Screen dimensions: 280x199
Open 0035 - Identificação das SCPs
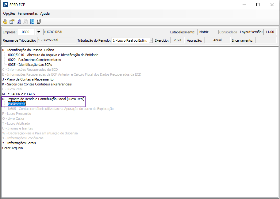30,65
